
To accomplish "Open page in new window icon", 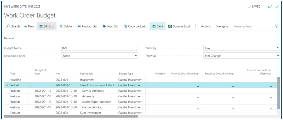I will tap(270, 7).
